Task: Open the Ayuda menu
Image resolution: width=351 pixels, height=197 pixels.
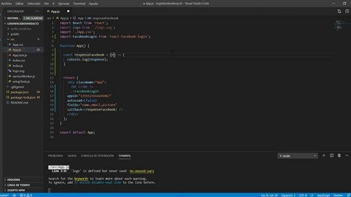Action: [93, 4]
